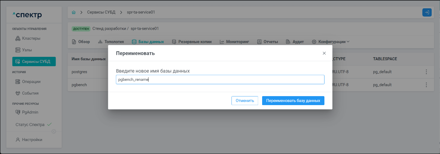Click the home icon in breadcrumb
This screenshot has width=440, height=154.
[x=74, y=12]
